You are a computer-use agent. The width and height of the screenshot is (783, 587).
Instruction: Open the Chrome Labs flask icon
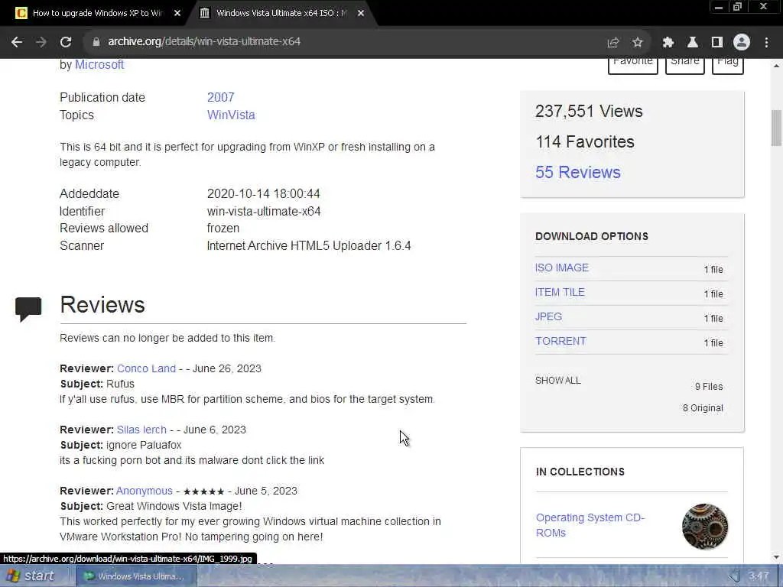point(693,42)
